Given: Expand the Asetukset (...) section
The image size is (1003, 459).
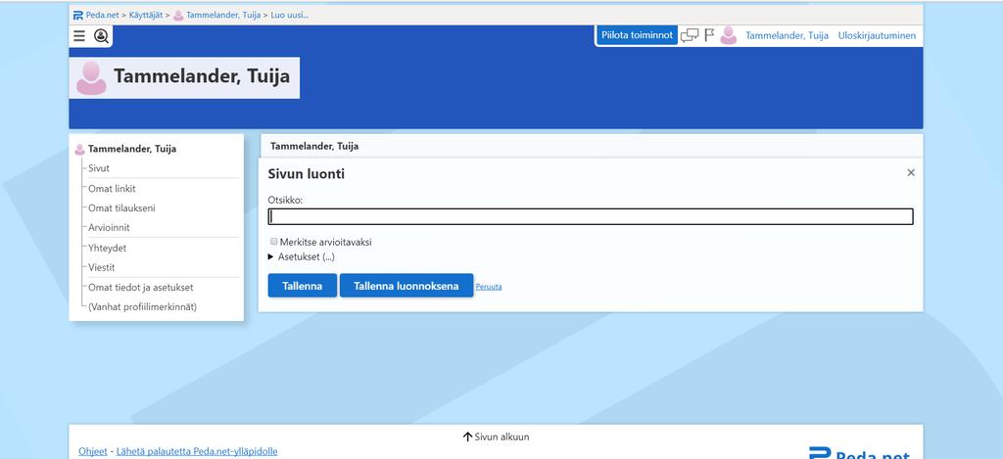Looking at the screenshot, I should tap(301, 257).
